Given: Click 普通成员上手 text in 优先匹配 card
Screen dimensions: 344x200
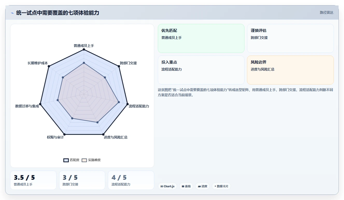Looking at the screenshot, I should point(172,38).
